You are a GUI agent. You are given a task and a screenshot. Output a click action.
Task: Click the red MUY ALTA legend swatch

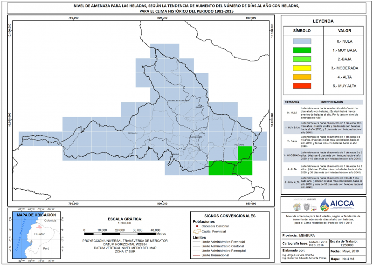(302, 86)
